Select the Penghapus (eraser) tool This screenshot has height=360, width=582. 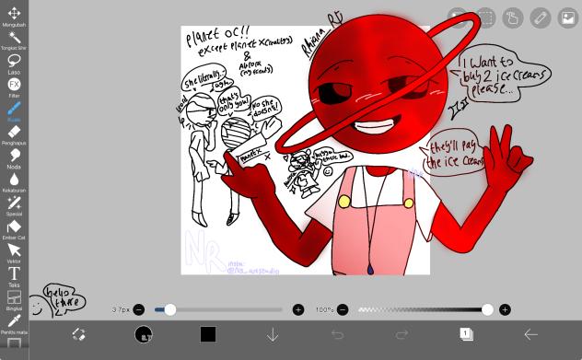14,135
